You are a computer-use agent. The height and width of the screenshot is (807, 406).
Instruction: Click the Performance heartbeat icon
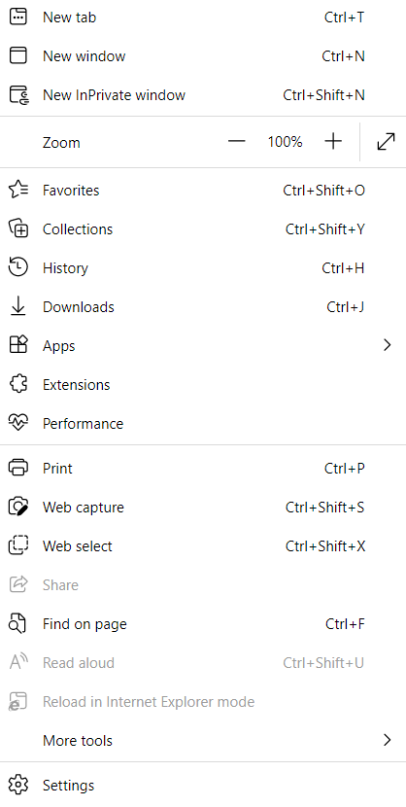click(x=18, y=424)
